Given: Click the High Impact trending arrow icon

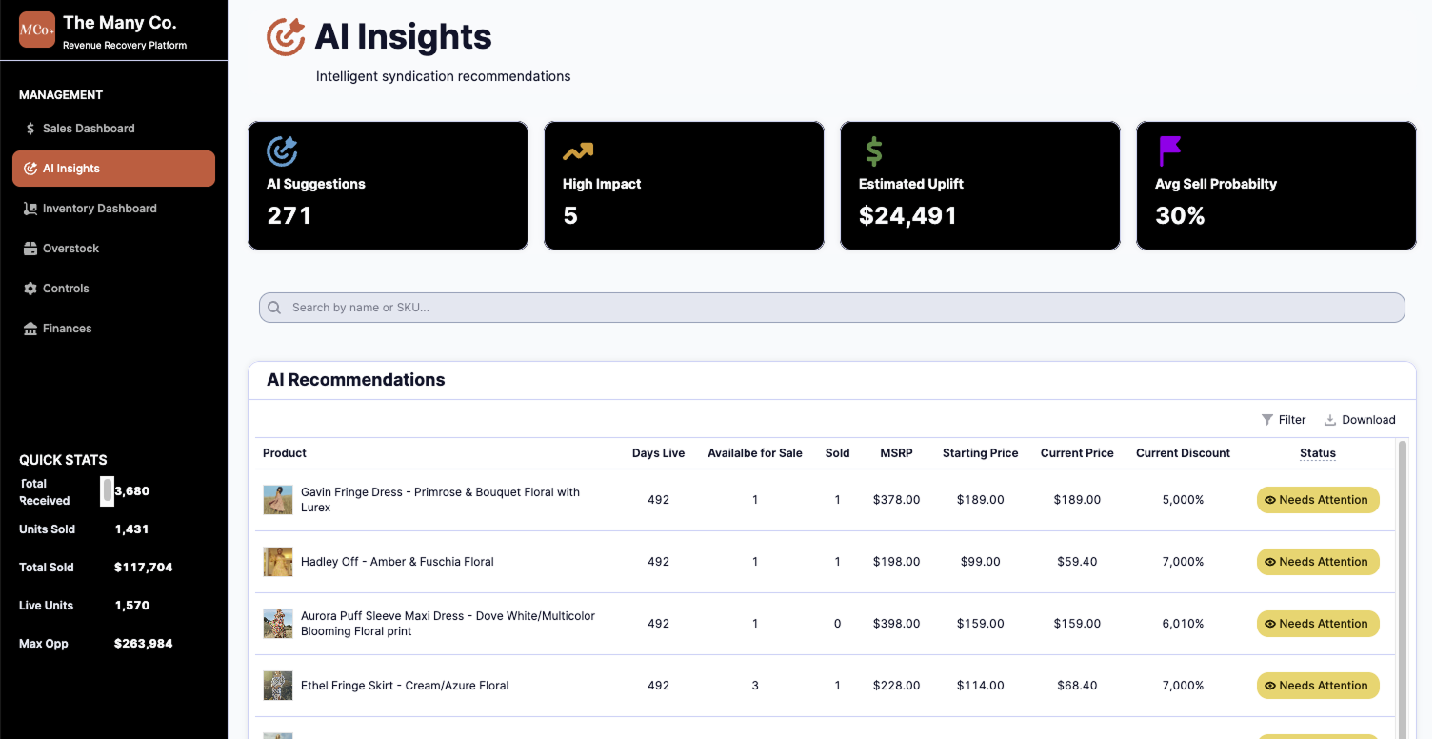Looking at the screenshot, I should (578, 151).
